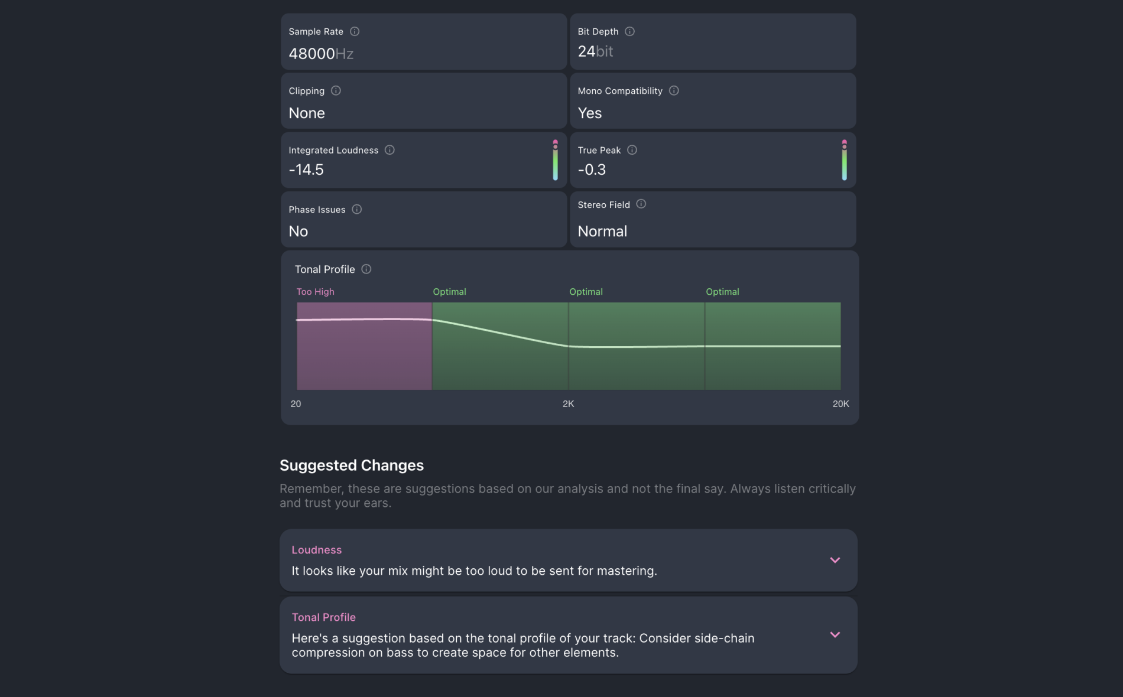Click the pink Loudness heading
The width and height of the screenshot is (1123, 697).
316,550
